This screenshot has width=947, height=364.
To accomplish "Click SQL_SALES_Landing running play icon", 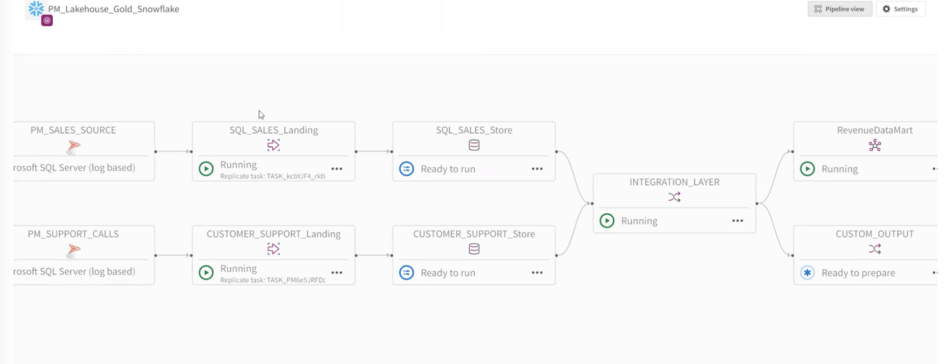I will click(x=206, y=169).
